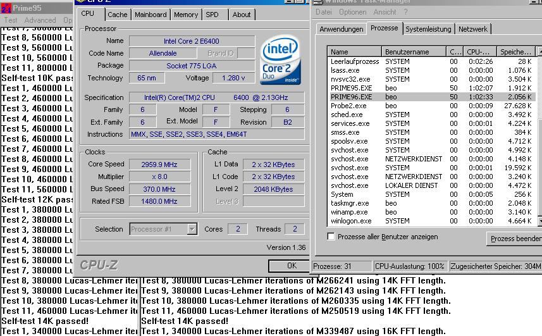The image size is (542, 336).
Task: Open the Optionen menu in Task Manager
Action: coord(352,12)
